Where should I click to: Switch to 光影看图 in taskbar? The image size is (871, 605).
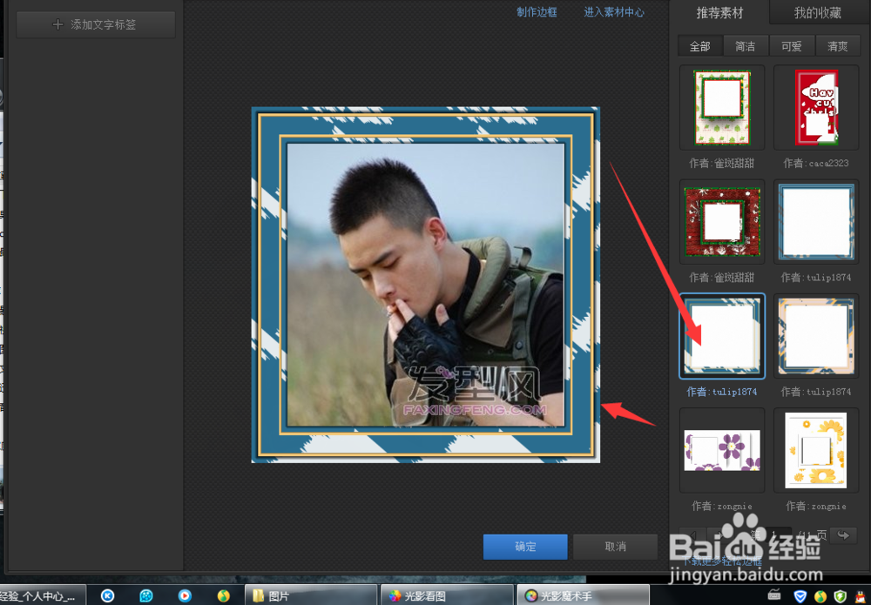pos(447,595)
